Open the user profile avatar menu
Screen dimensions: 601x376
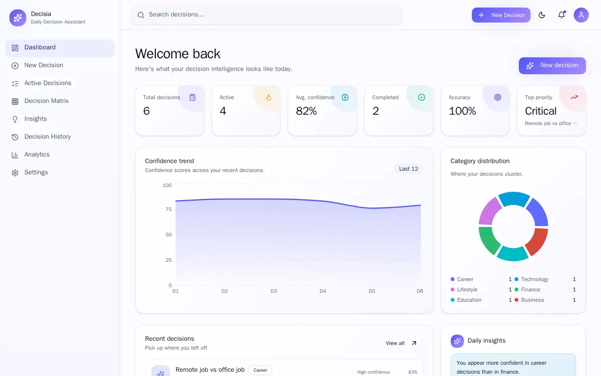coord(581,15)
